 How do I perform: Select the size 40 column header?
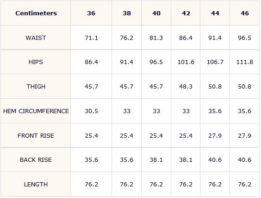tap(156, 13)
